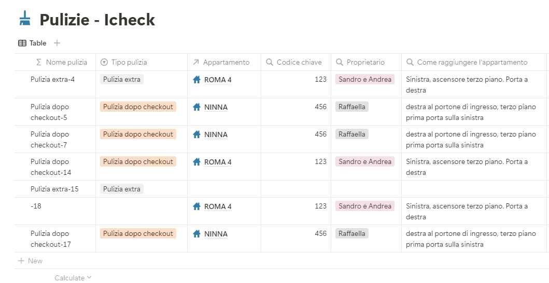The width and height of the screenshot is (549, 283).
Task: Click the search icon in Proprietario header
Action: coord(340,63)
